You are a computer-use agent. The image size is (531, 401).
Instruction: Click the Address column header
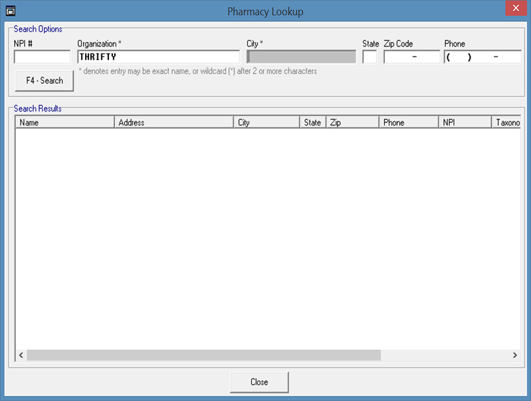click(173, 123)
